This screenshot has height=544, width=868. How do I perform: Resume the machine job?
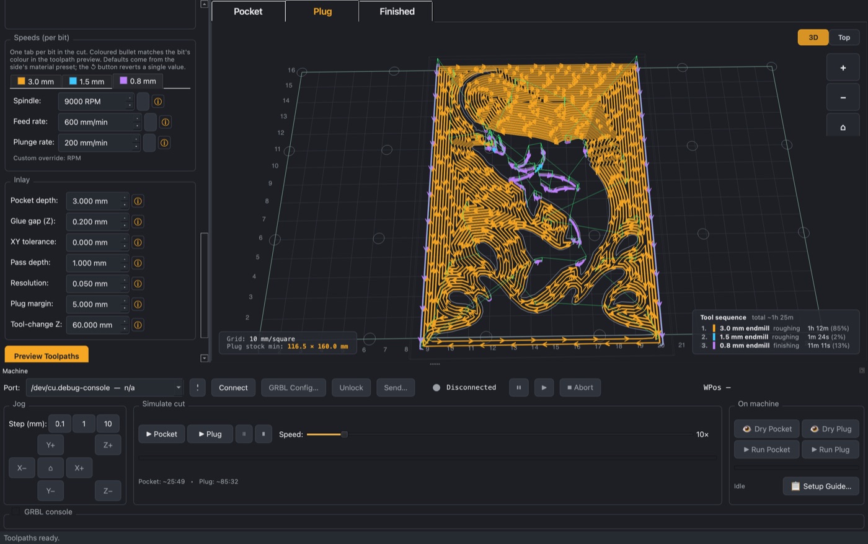544,387
